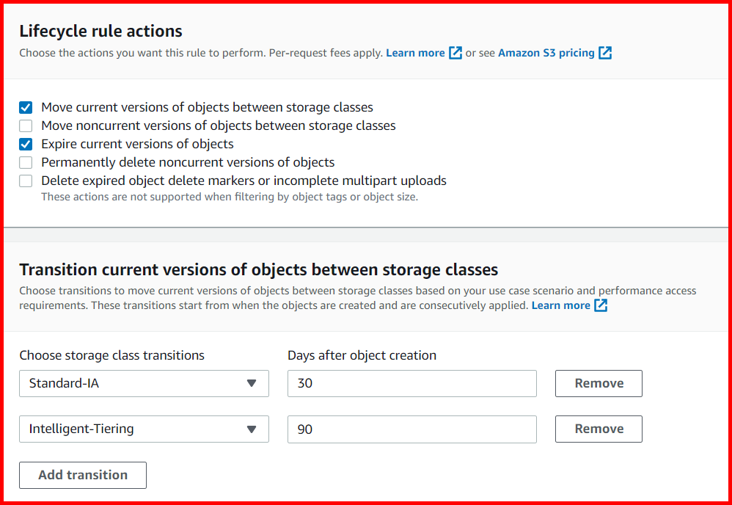Disable expiring current versions of objects
This screenshot has width=732, height=505.
coord(26,144)
